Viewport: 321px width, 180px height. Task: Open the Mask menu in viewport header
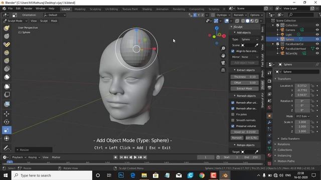pos(54,21)
